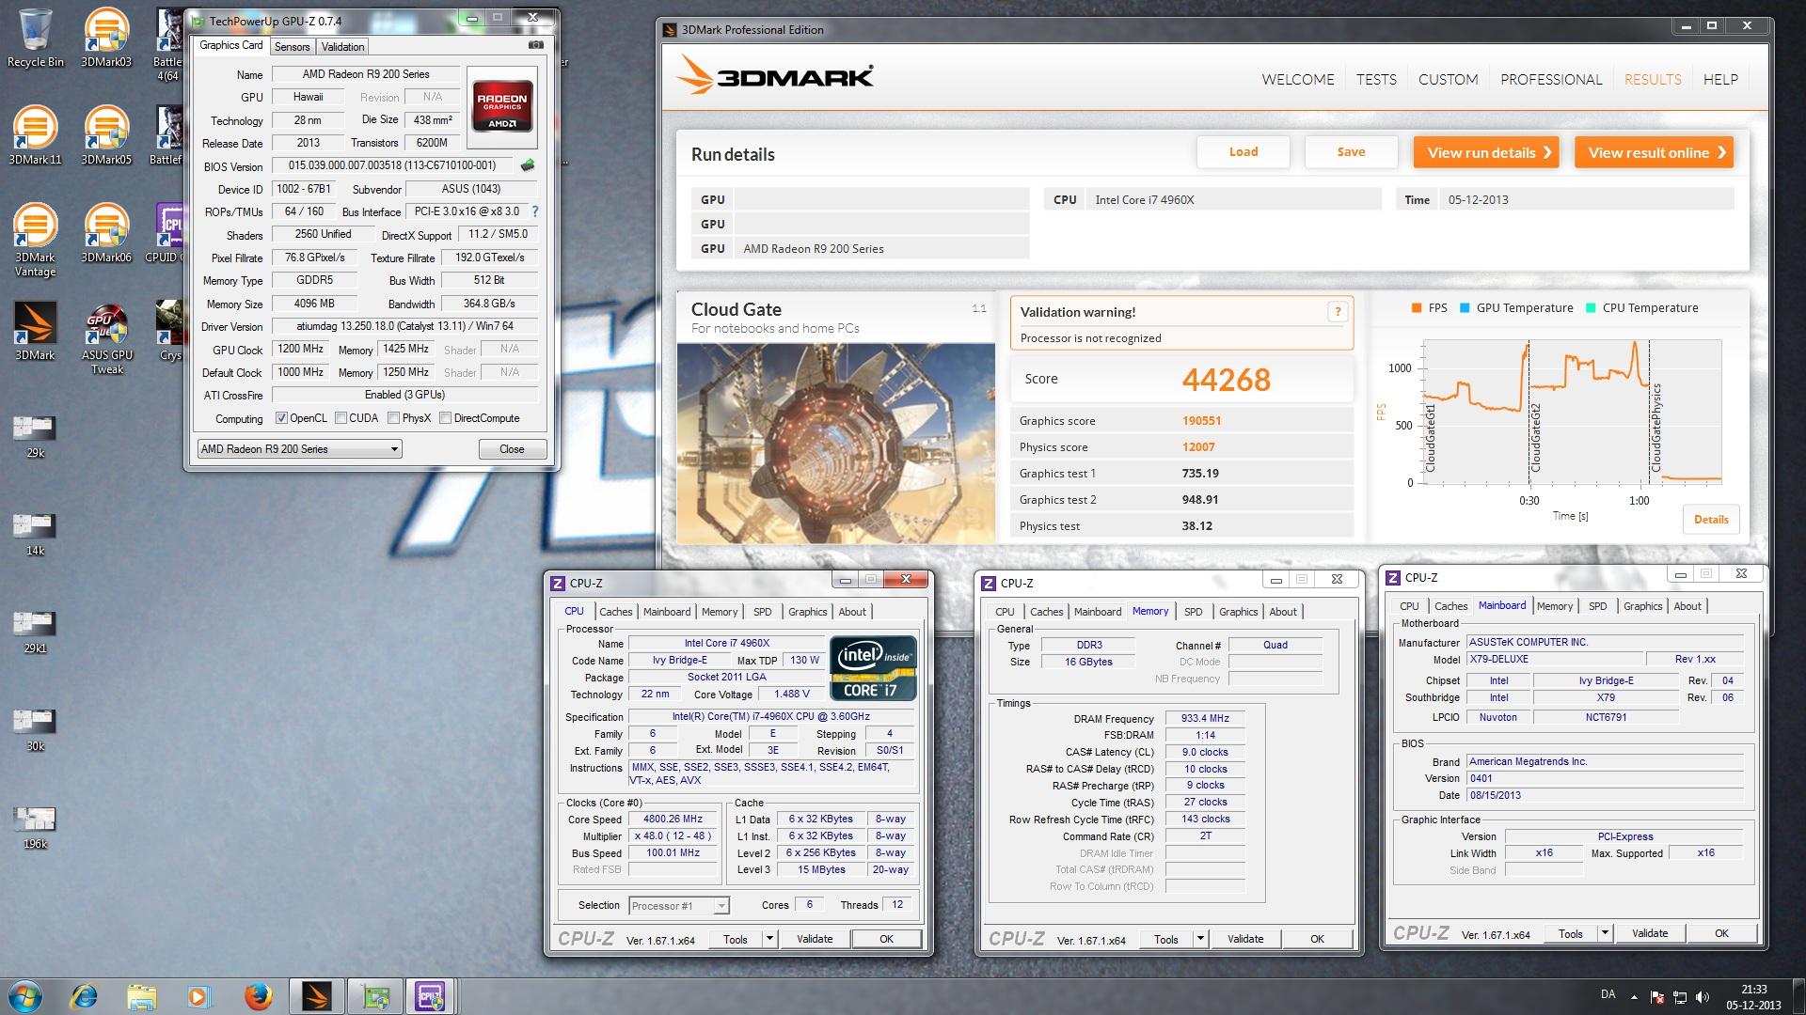Open the WELCOME section in 3DMark

click(x=1298, y=80)
